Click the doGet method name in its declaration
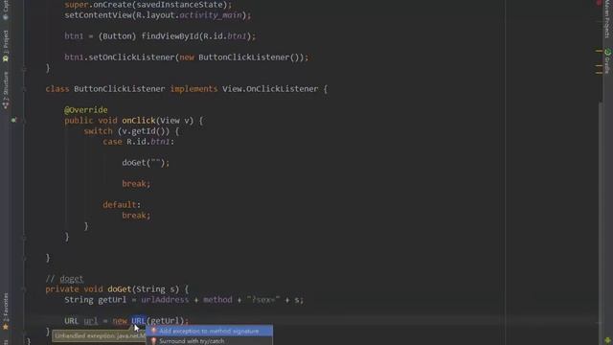The height and width of the screenshot is (345, 613). (x=119, y=289)
